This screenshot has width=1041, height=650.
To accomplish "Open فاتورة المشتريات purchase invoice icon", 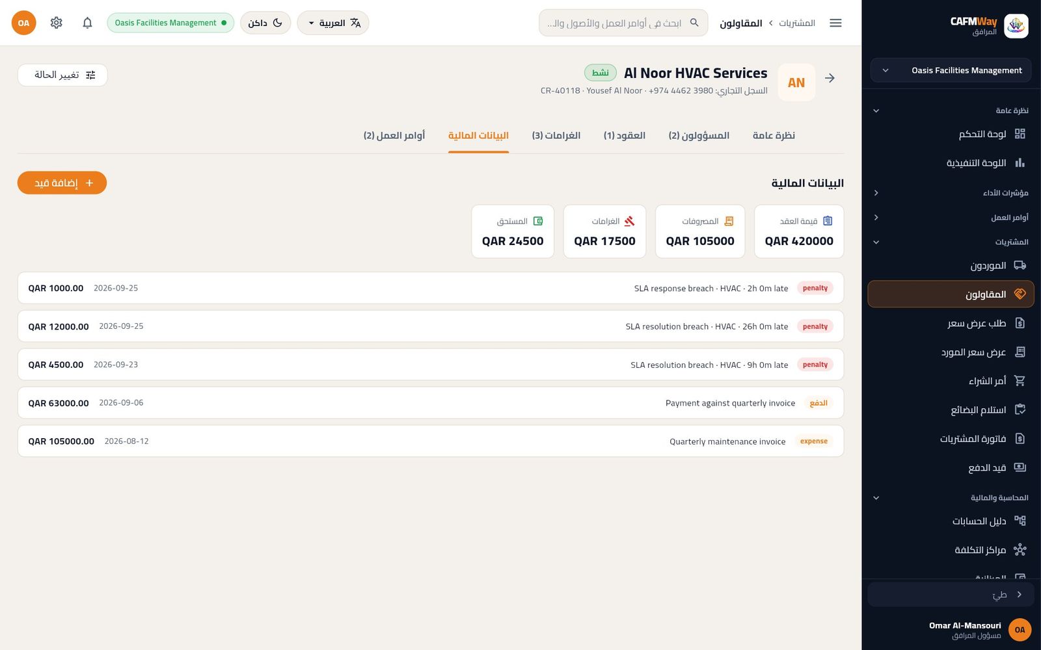I will tap(1020, 439).
